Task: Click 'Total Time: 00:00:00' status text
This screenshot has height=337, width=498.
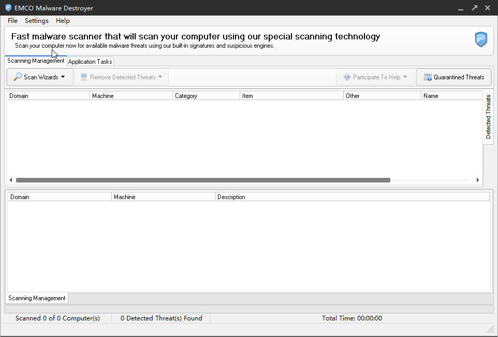Action: point(352,318)
